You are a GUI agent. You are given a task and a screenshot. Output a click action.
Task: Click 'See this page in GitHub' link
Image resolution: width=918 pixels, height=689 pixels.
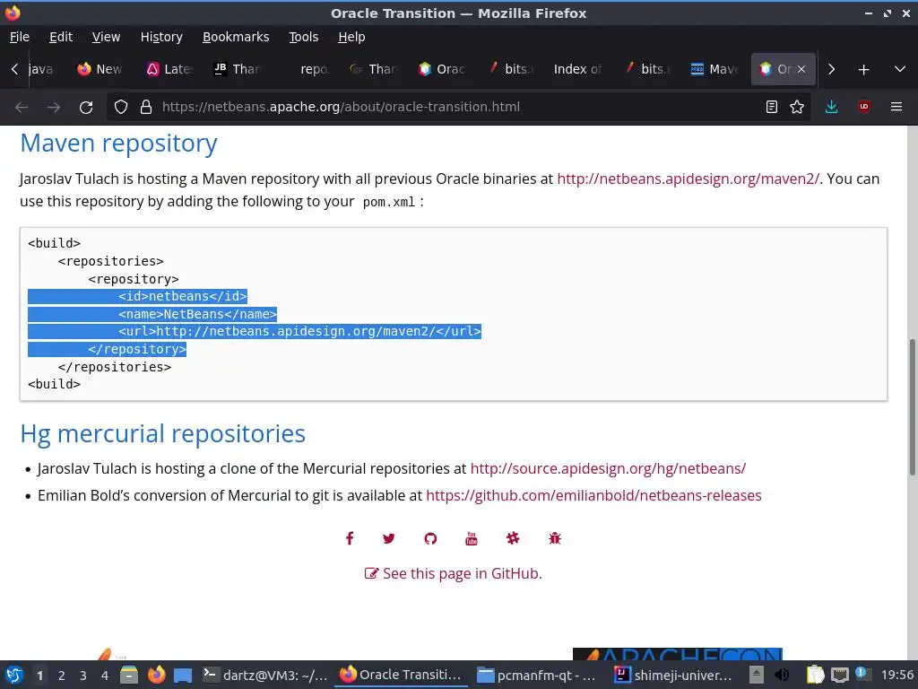(x=453, y=573)
